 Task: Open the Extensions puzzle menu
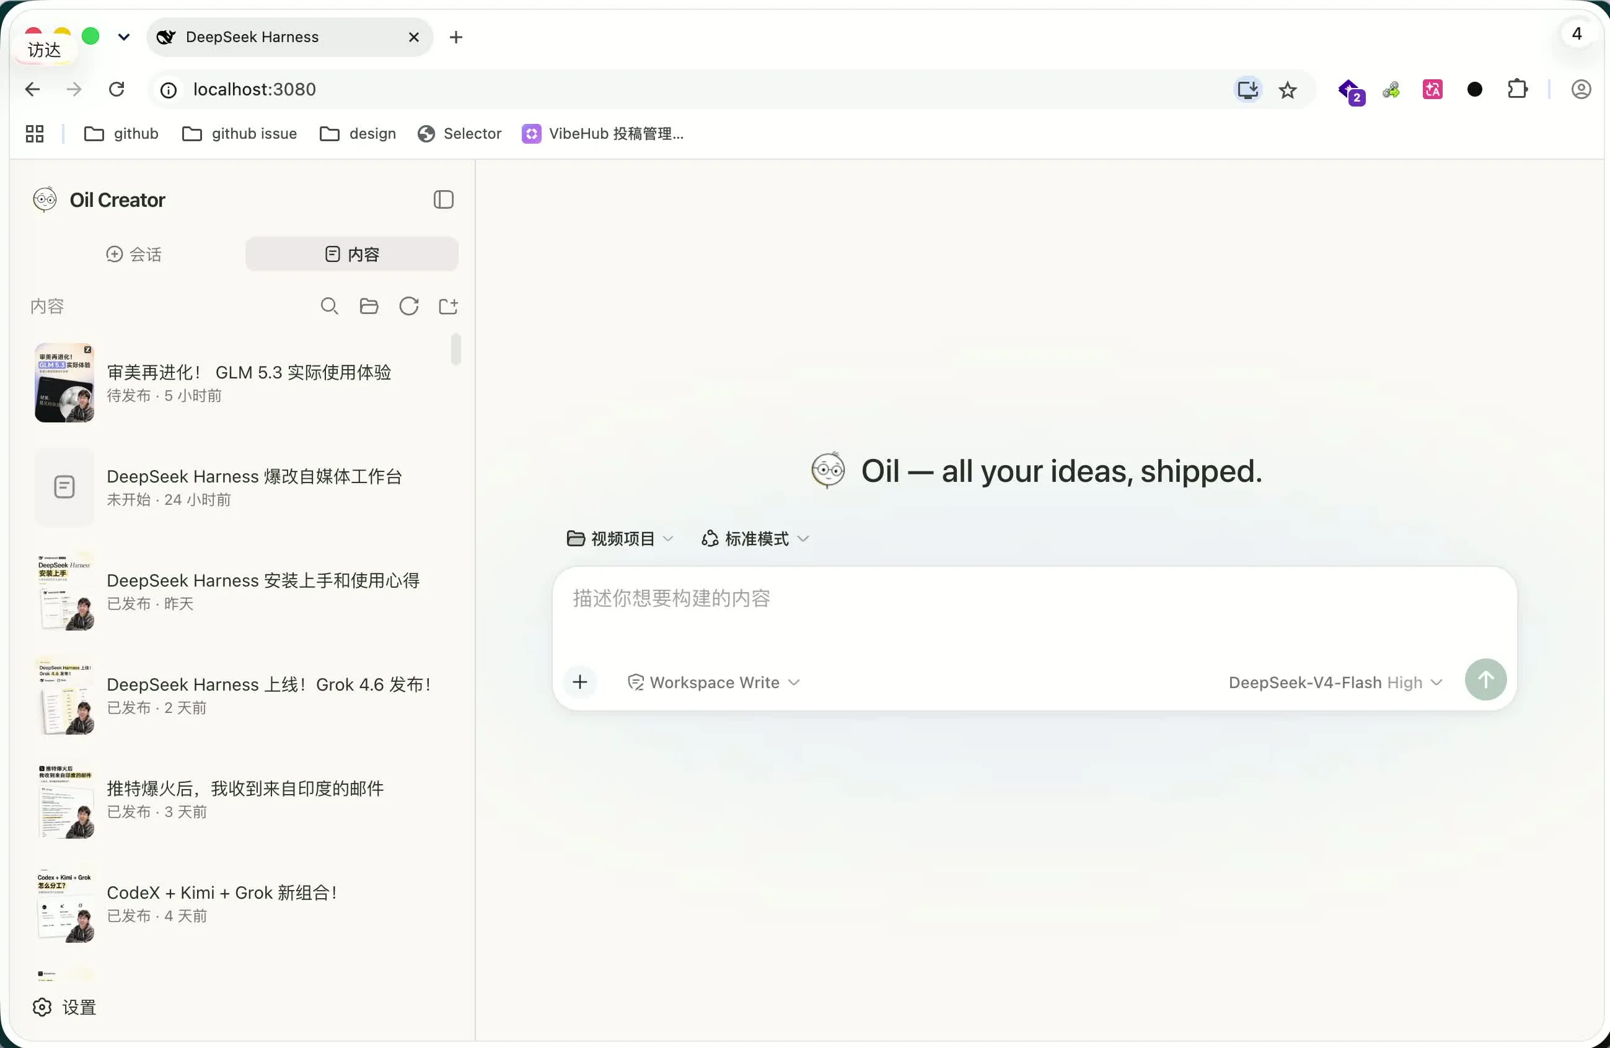(x=1517, y=89)
